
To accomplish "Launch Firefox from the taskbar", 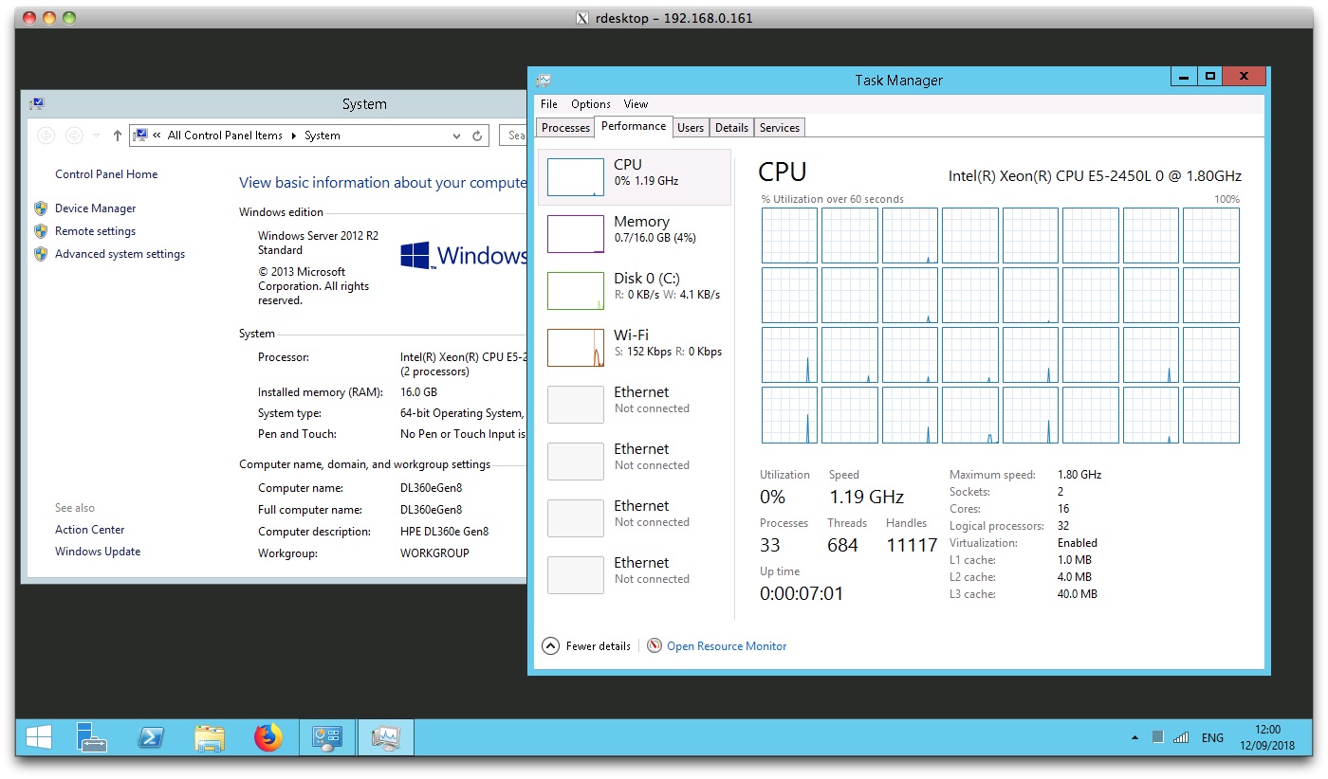I will pos(268,737).
